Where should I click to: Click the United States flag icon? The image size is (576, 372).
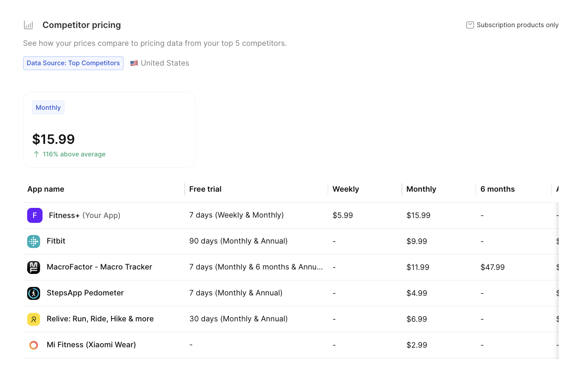pos(134,63)
